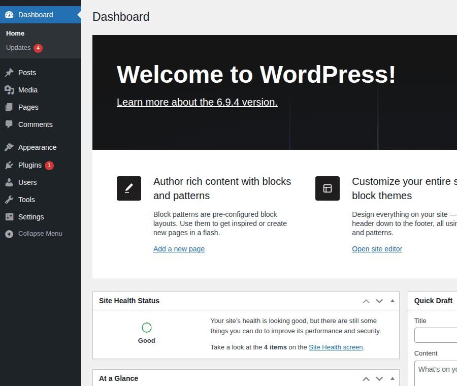The width and height of the screenshot is (457, 386).
Task: Open the Site Health screen link
Action: tap(336, 347)
